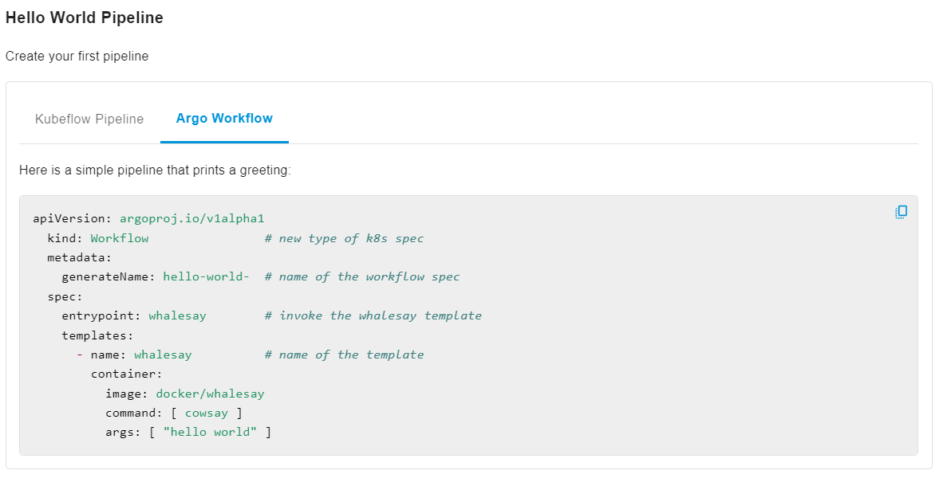This screenshot has height=478, width=943.
Task: Select the Argo Workflow tab
Action: [224, 119]
